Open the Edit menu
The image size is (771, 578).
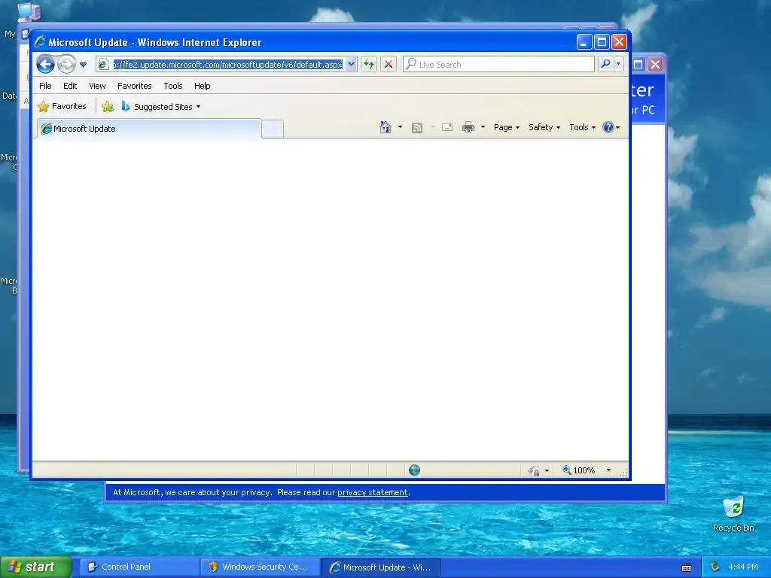[x=70, y=86]
